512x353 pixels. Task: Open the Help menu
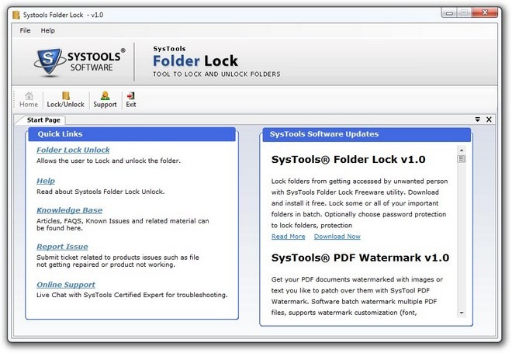[x=47, y=30]
